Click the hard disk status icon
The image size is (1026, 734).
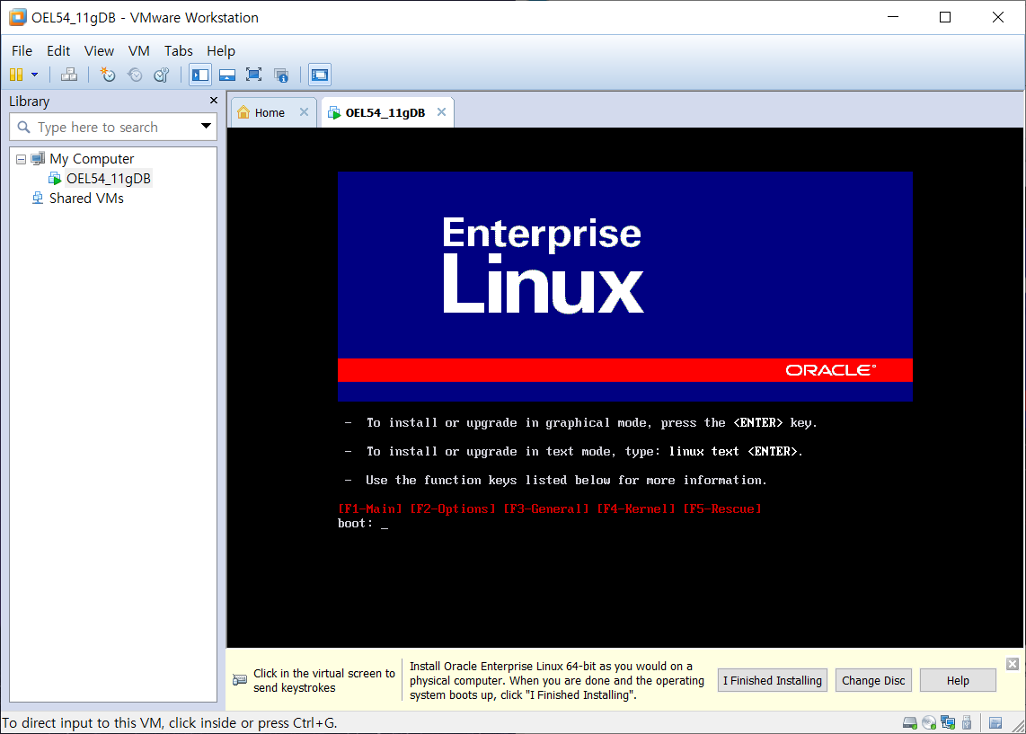point(909,723)
